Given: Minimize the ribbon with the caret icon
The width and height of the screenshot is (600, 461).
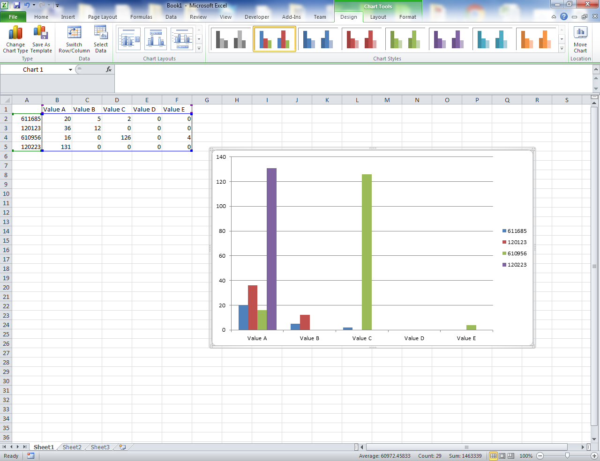Looking at the screenshot, I should pos(554,17).
